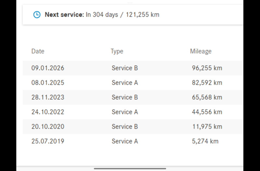The image size is (260, 171).
Task: Click the 5,274 km mileage value
Action: [205, 141]
